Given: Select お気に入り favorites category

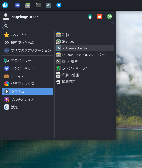Looking at the screenshot, I should coord(27,35).
